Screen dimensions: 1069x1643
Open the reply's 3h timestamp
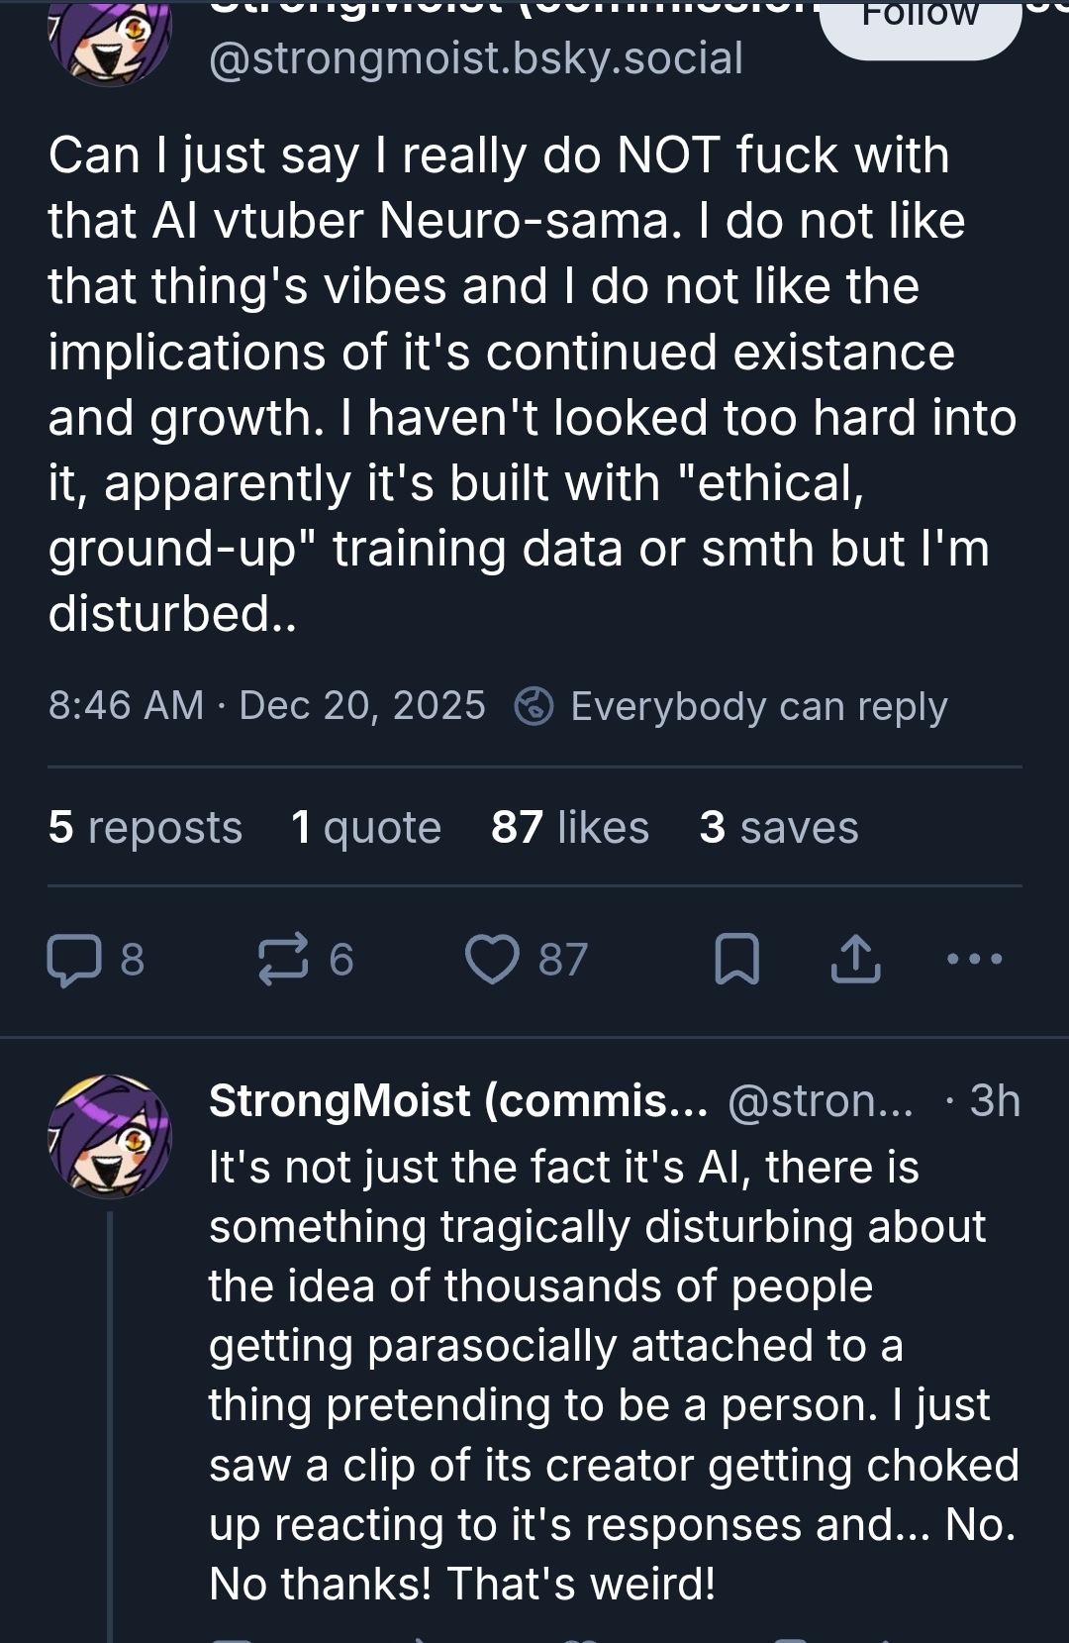point(995,1101)
